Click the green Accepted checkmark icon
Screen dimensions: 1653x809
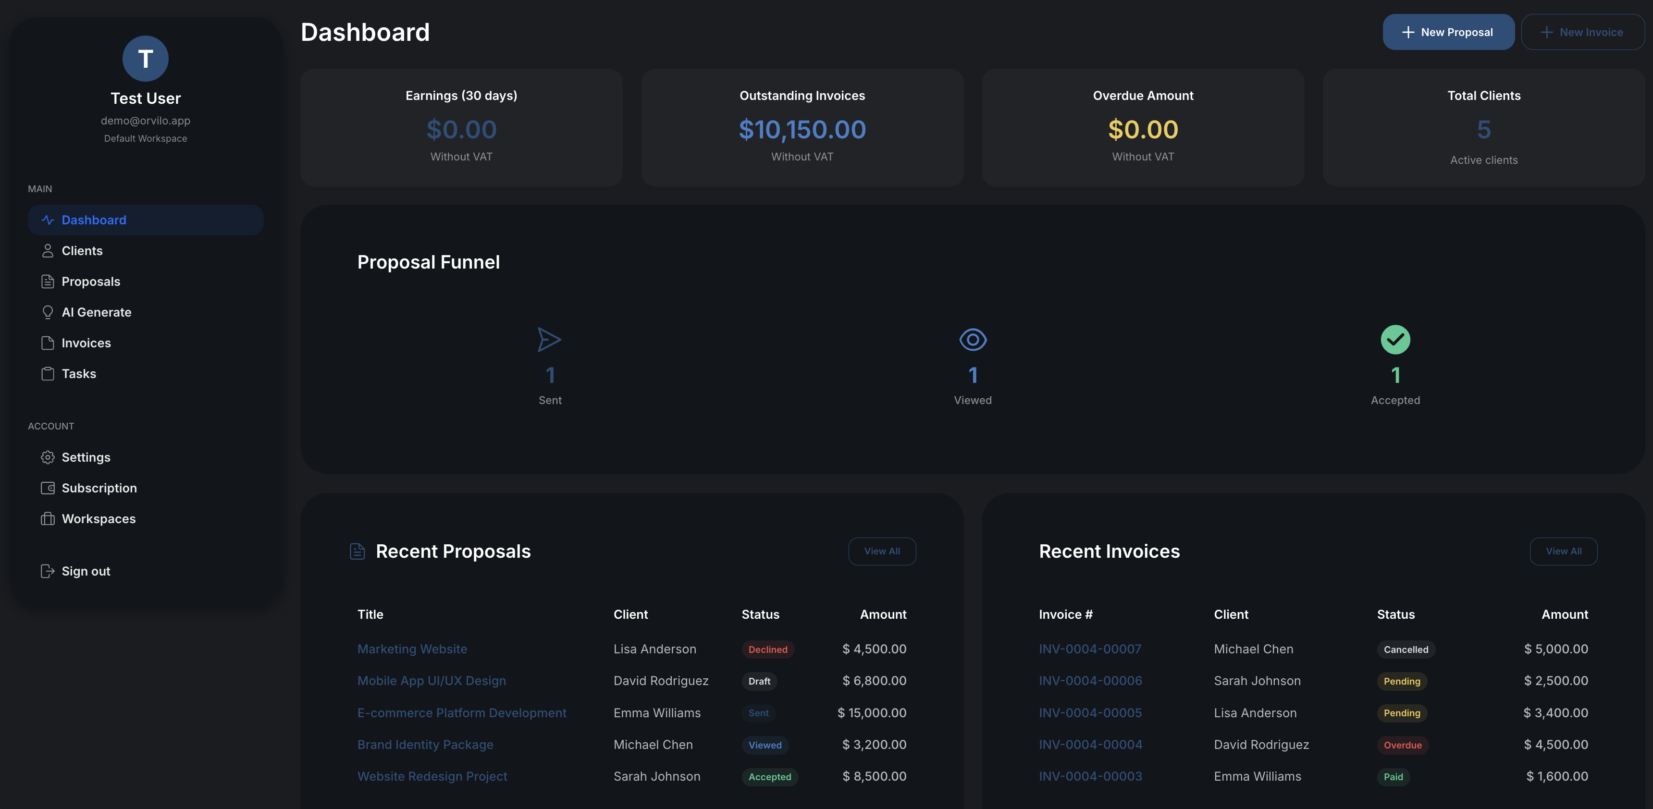tap(1395, 340)
